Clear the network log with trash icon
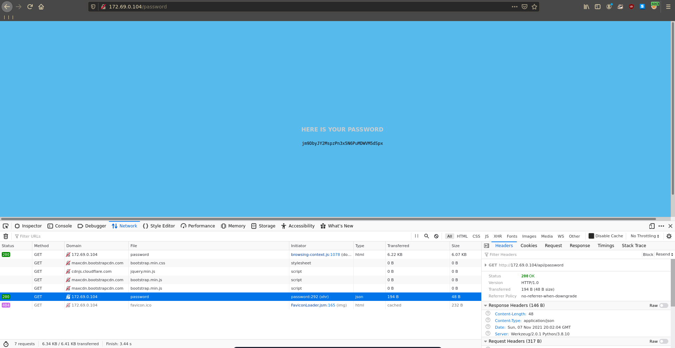The height and width of the screenshot is (348, 675). (6, 236)
